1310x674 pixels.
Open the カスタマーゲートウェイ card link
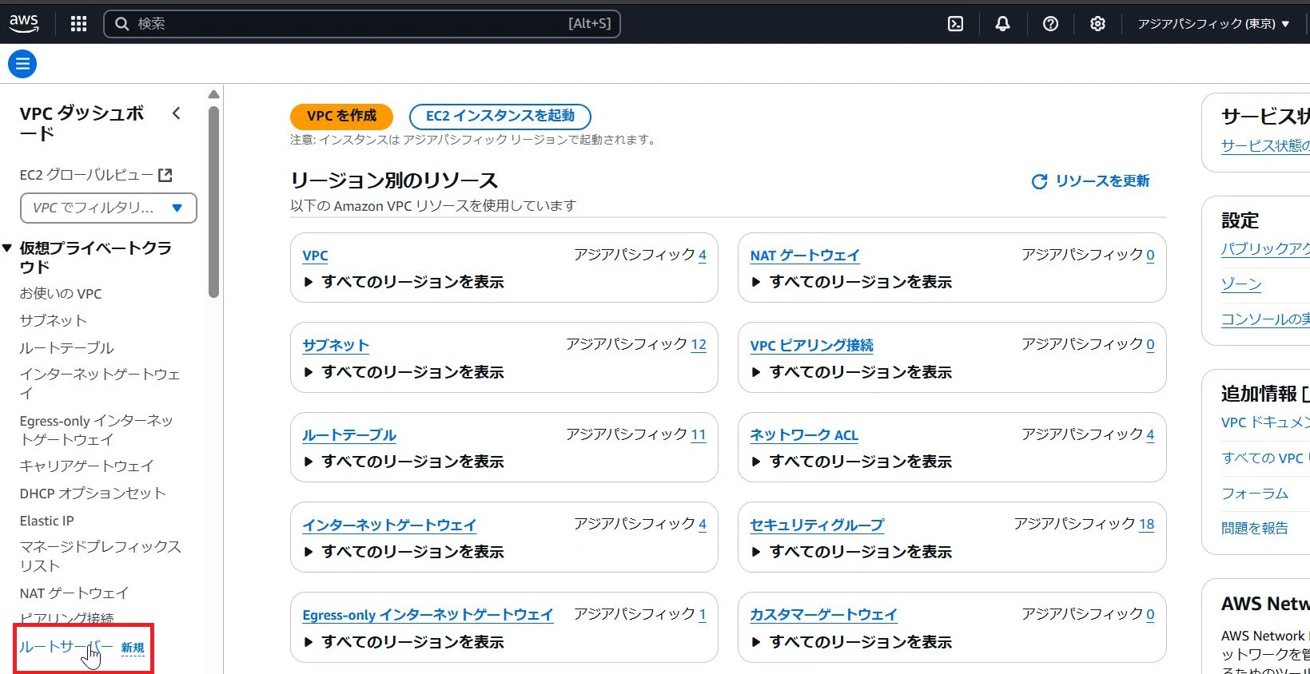click(x=823, y=615)
